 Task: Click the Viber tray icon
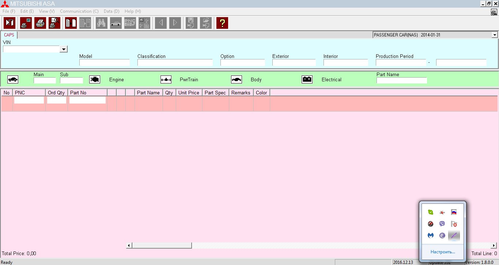tap(442, 224)
